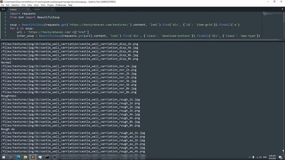Click 'Roughness' output heading
The height and width of the screenshot is (160, 285).
[x=8, y=96]
